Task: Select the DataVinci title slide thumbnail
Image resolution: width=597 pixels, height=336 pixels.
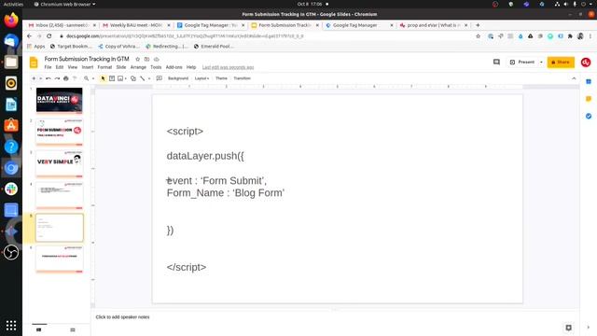Action: (60, 100)
